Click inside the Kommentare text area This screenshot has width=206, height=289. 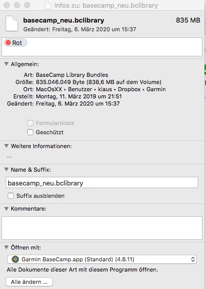point(102,228)
